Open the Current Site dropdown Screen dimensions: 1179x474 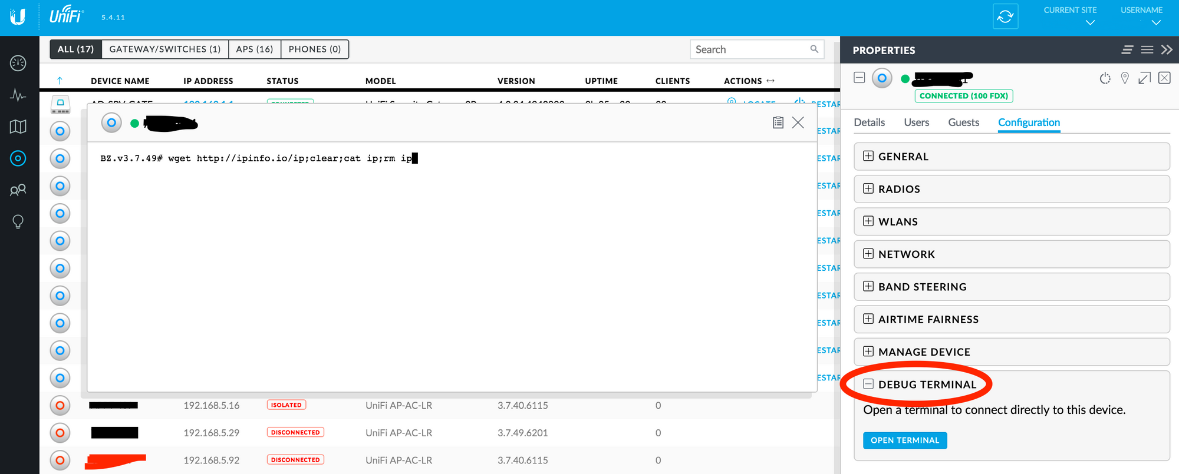click(x=1070, y=16)
